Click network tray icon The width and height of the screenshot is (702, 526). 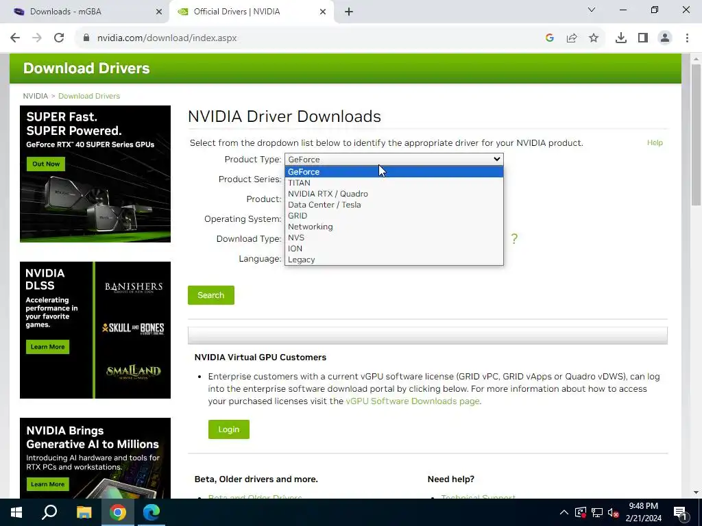click(x=597, y=512)
